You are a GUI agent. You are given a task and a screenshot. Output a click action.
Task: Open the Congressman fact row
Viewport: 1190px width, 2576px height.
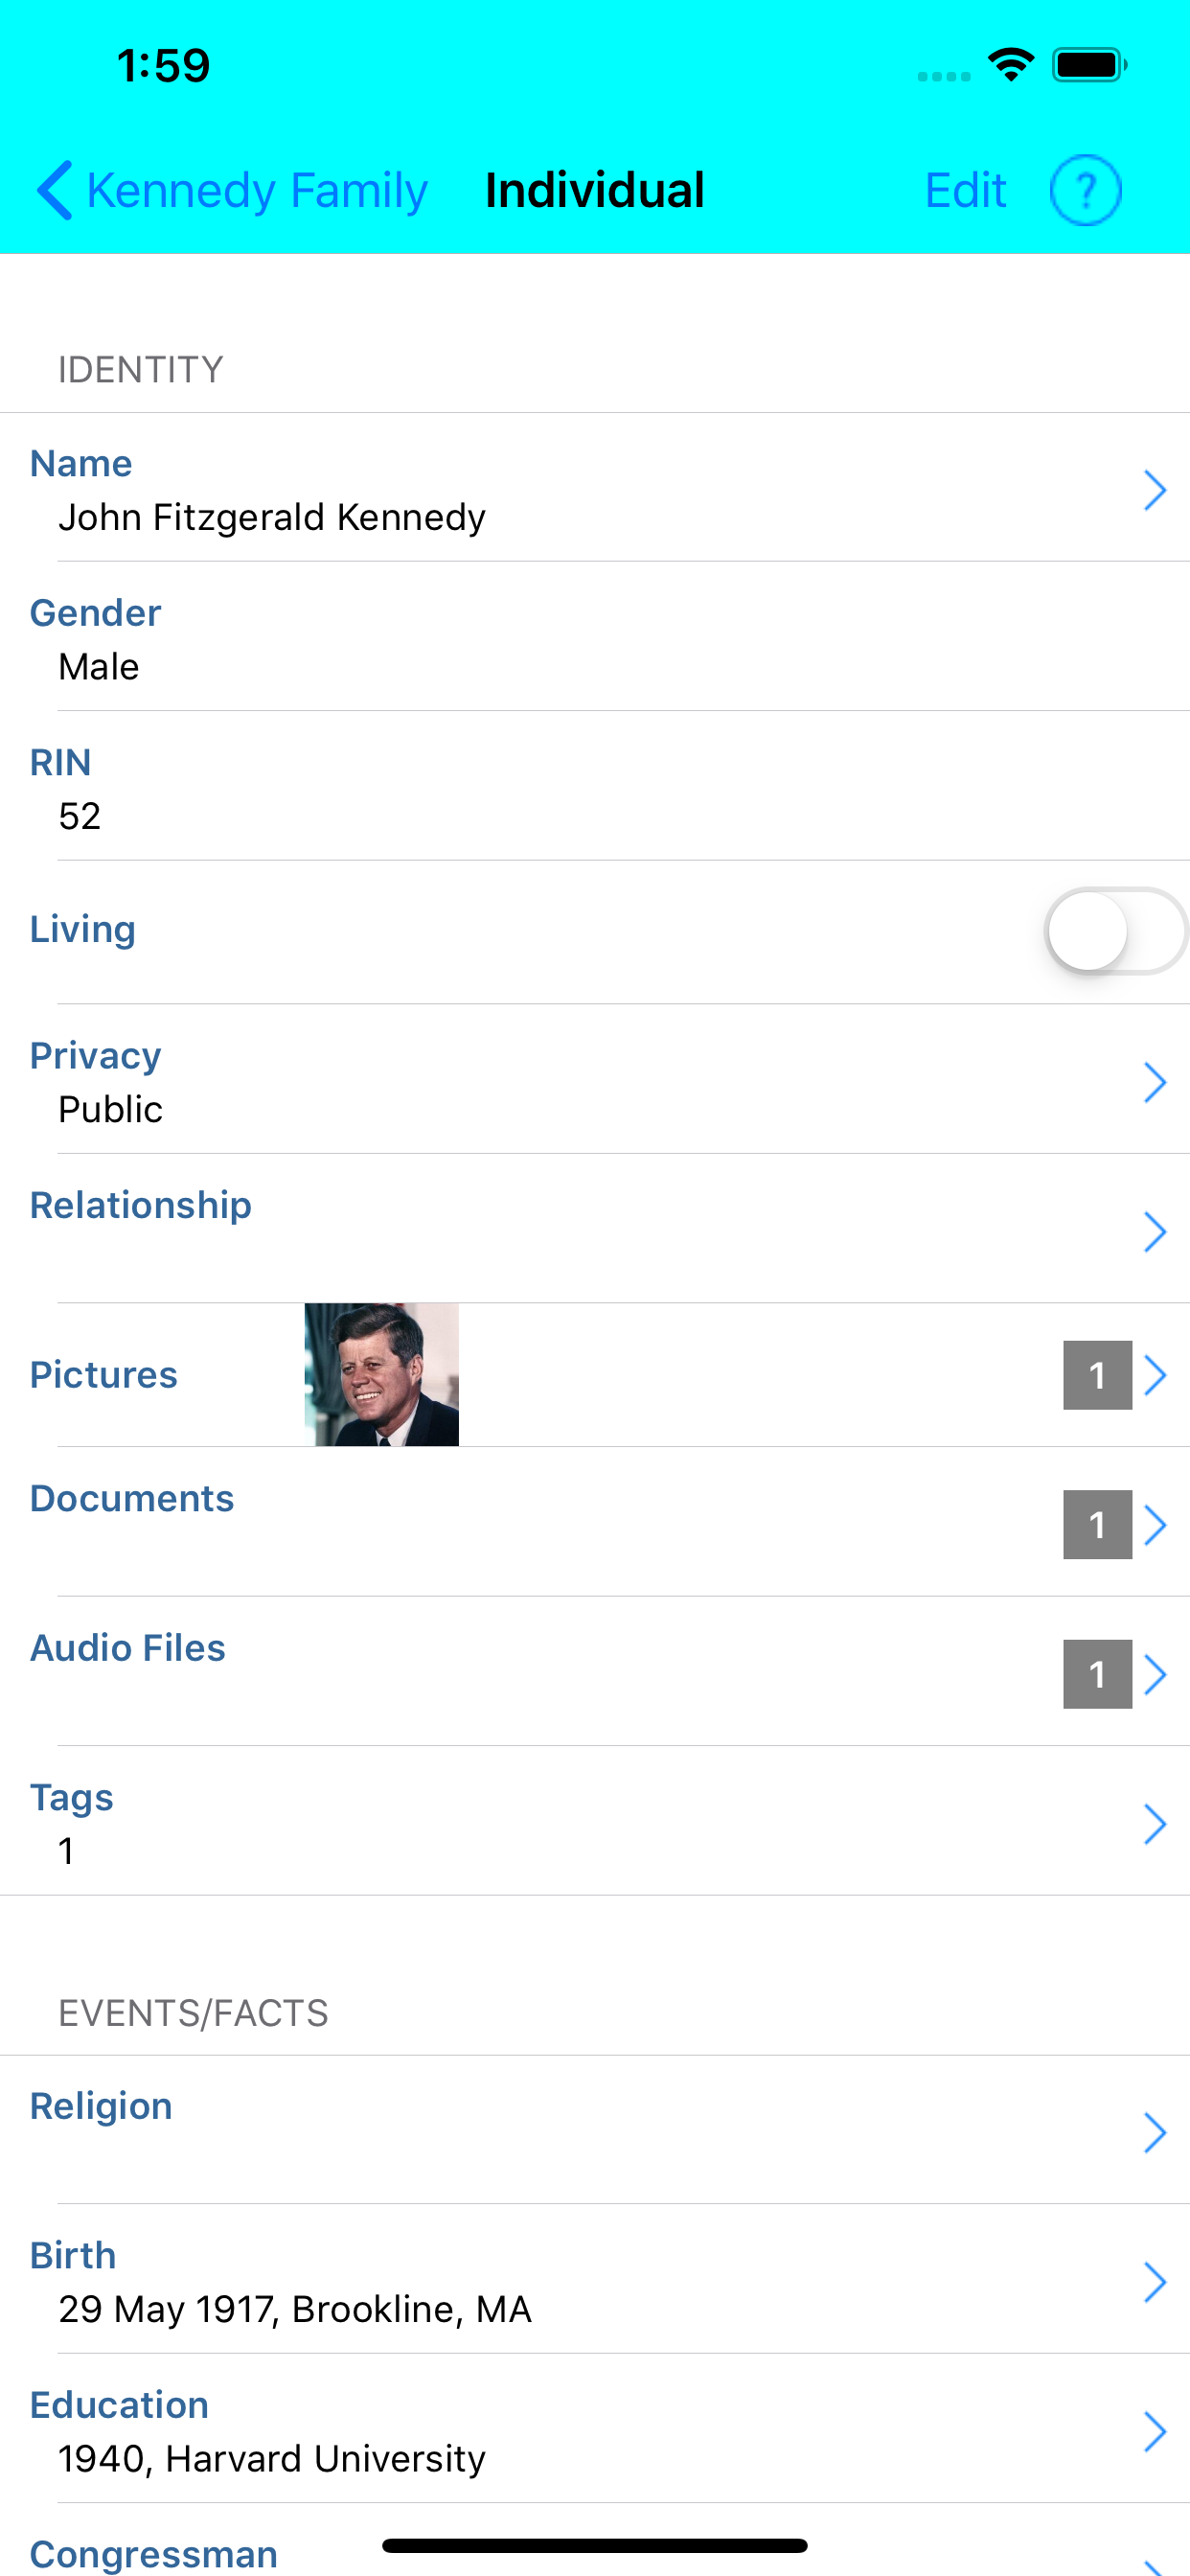click(x=595, y=2540)
